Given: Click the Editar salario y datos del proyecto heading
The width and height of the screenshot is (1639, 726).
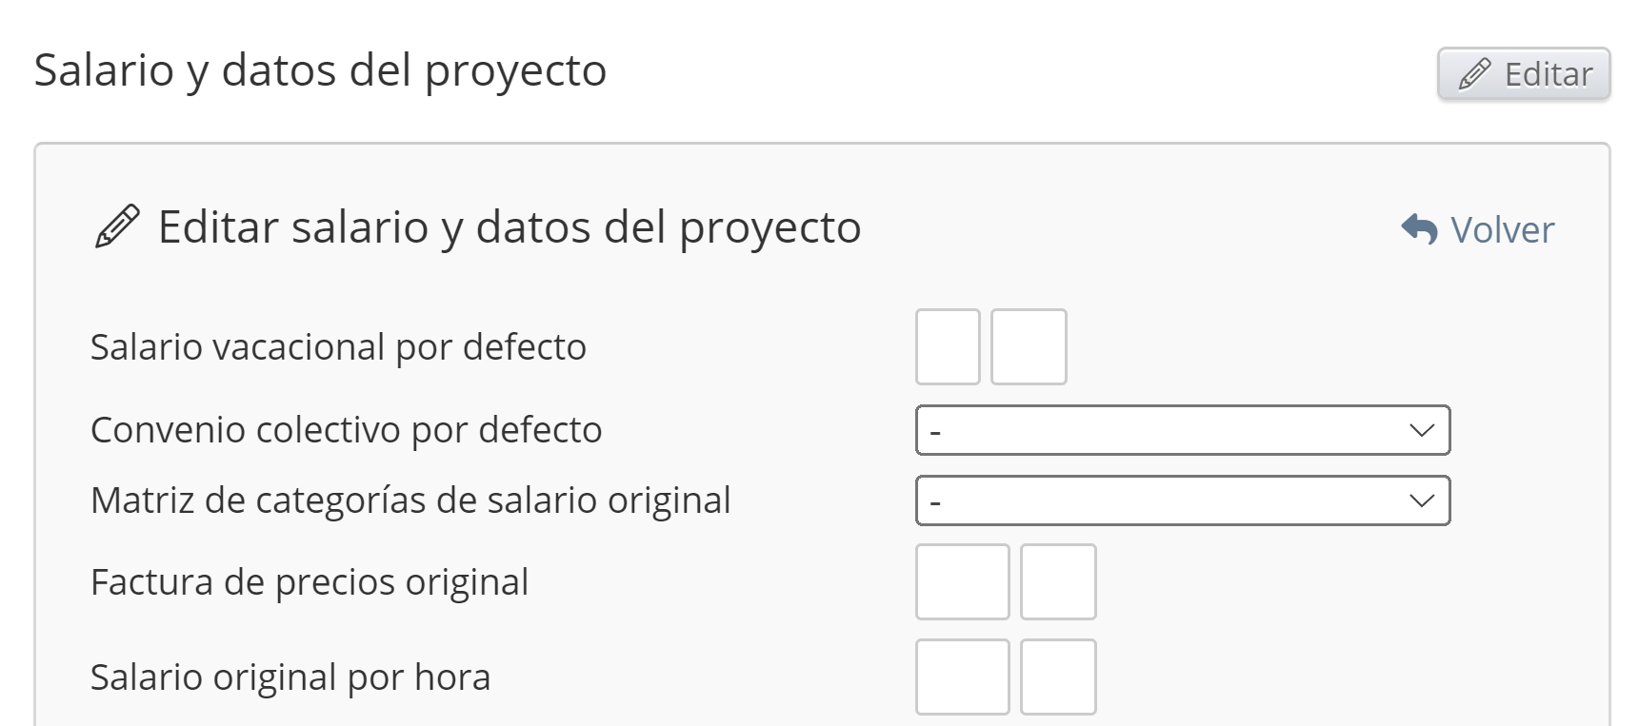Looking at the screenshot, I should [510, 227].
